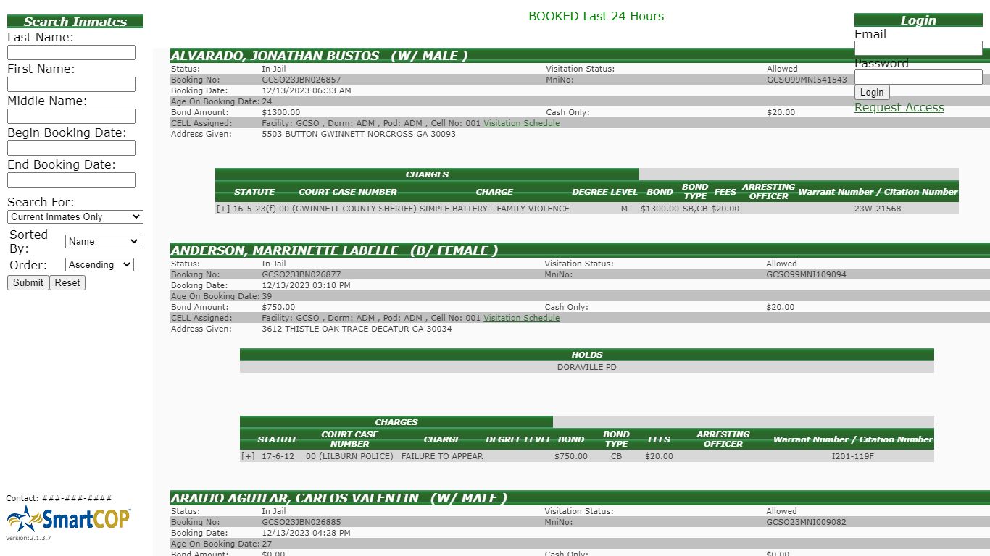Screen dimensions: 990x556
Task: Click the SmartCOP logo
Action: (69, 518)
